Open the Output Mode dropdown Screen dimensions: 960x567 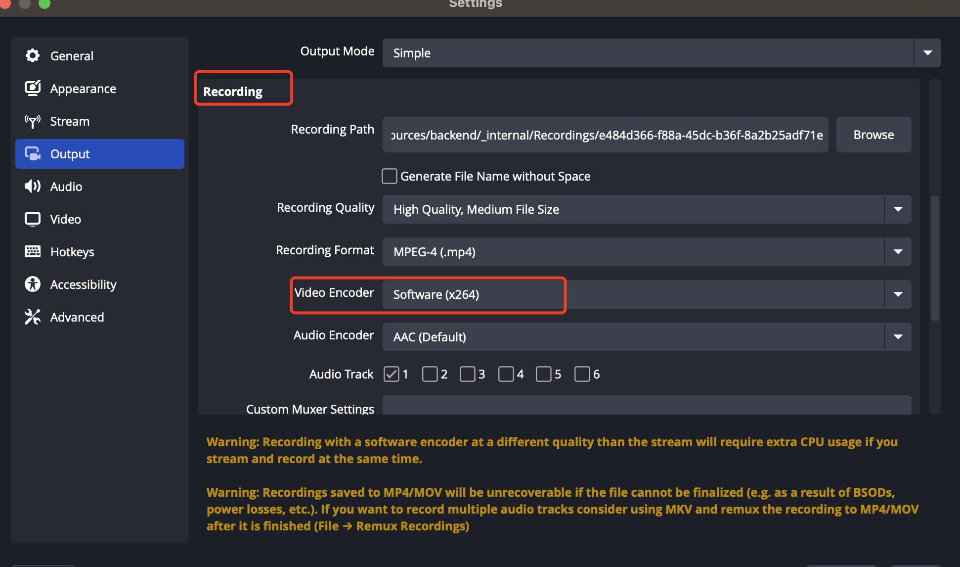tap(661, 53)
